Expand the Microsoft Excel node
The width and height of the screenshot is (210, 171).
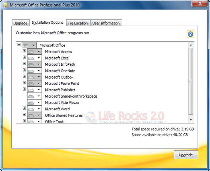(x=24, y=57)
